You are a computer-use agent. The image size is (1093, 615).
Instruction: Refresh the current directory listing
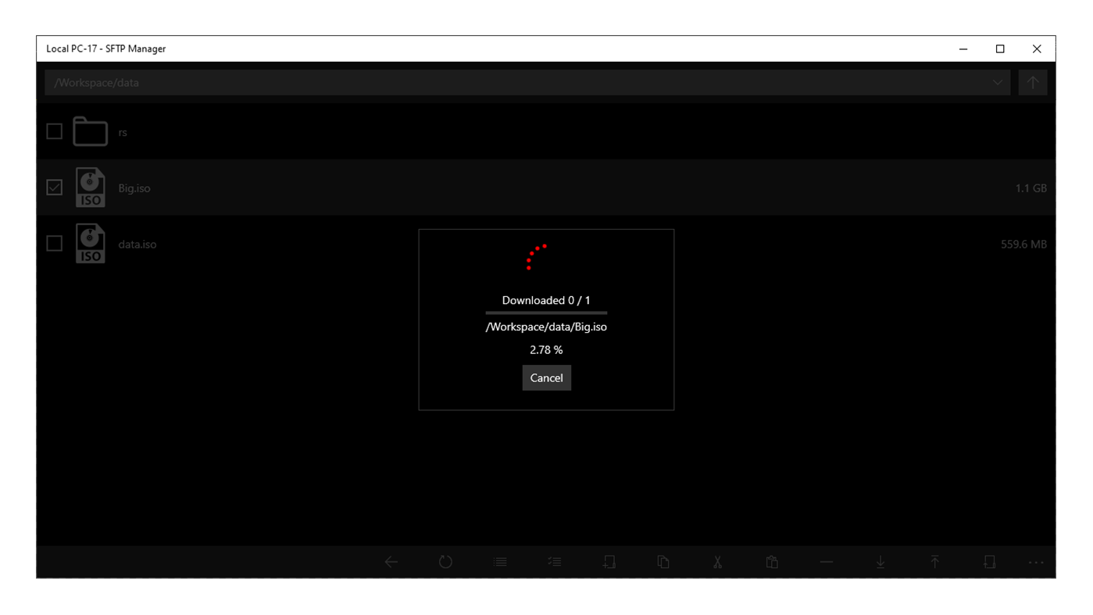pos(445,561)
